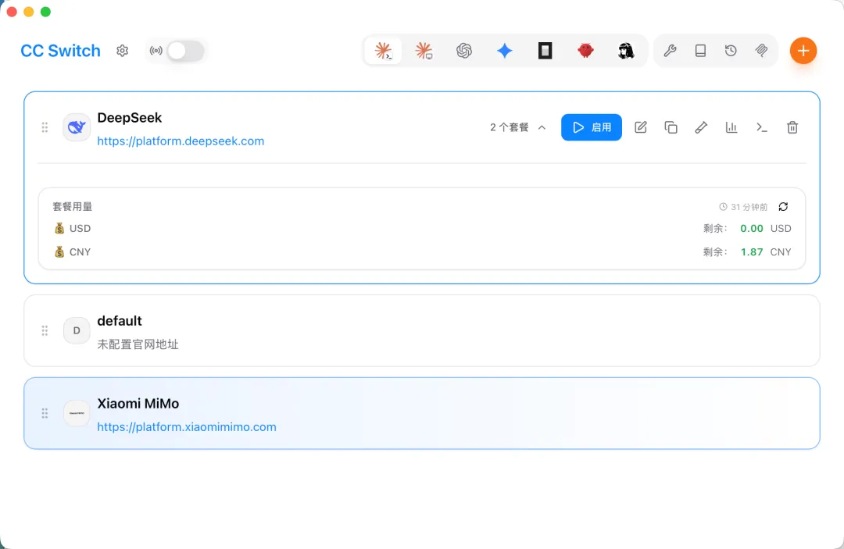Screen dimensions: 844x549
Task: Open the settings gear next to CC Switch
Action: click(122, 51)
